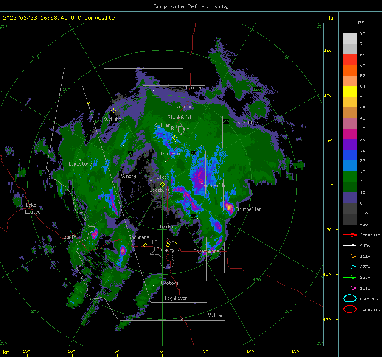This screenshot has width=382, height=357.
Task: Click the Didsbury town label
Action: click(160, 190)
